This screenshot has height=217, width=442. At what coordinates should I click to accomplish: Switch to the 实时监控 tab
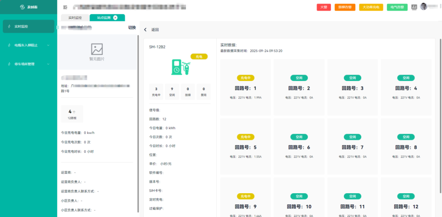click(75, 18)
